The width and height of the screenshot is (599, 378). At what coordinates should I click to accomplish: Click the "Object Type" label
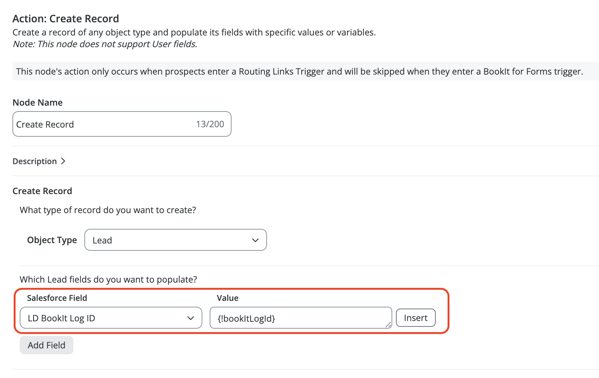(52, 240)
